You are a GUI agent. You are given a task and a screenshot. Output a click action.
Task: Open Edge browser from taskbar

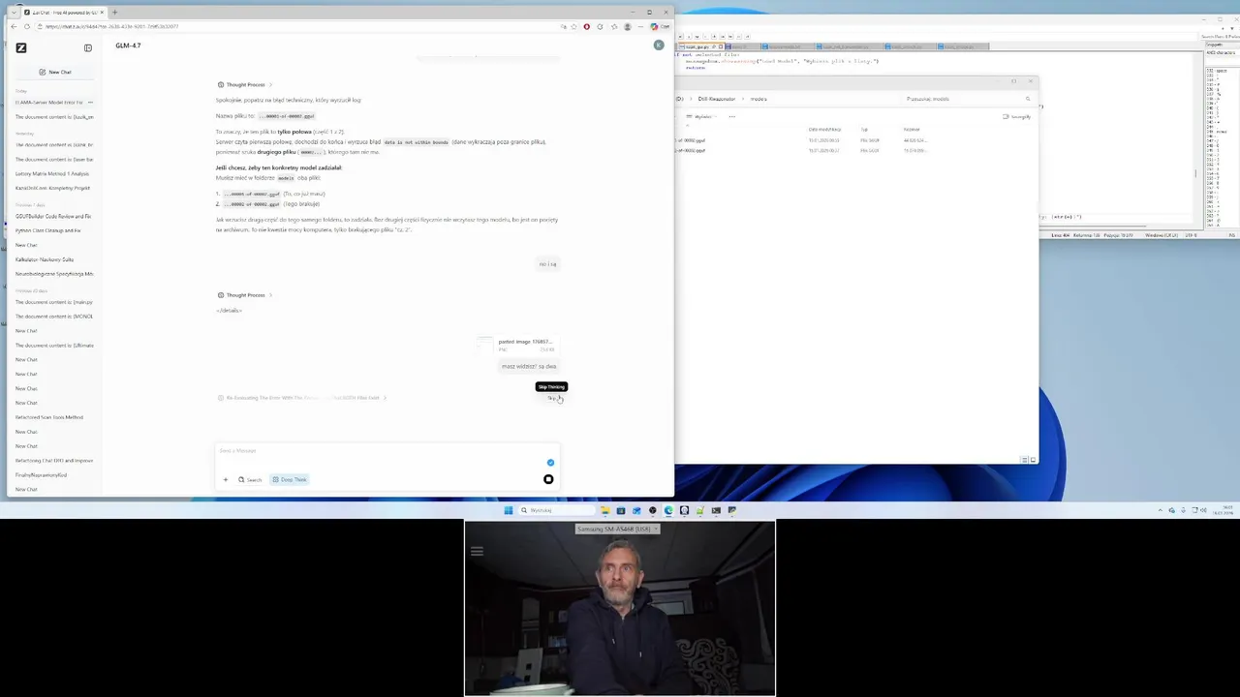coord(668,510)
